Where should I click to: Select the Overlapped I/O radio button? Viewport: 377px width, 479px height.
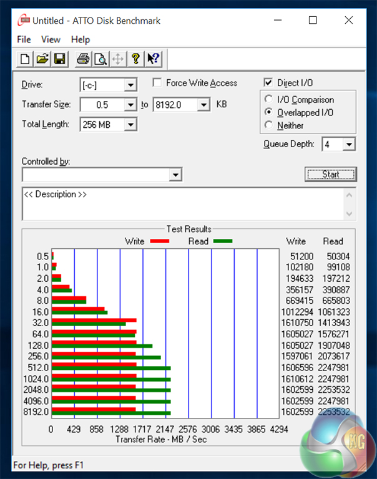click(x=268, y=112)
